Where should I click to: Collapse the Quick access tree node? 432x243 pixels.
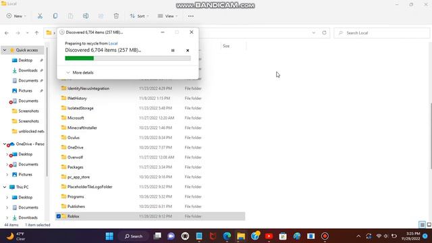click(5, 50)
